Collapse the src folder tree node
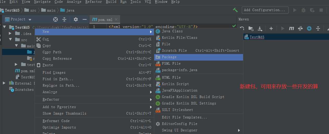The height and width of the screenshot is (134, 329). pyautogui.click(x=10, y=40)
